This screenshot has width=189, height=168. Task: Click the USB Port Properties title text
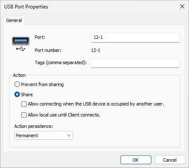point(26,7)
